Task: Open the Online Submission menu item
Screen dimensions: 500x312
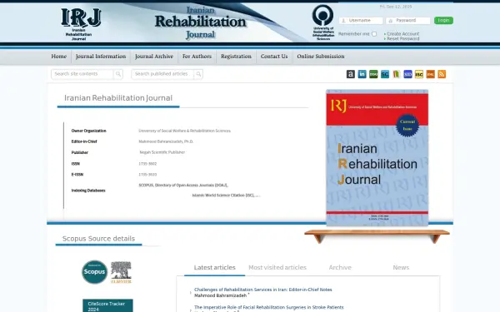Action: 321,57
